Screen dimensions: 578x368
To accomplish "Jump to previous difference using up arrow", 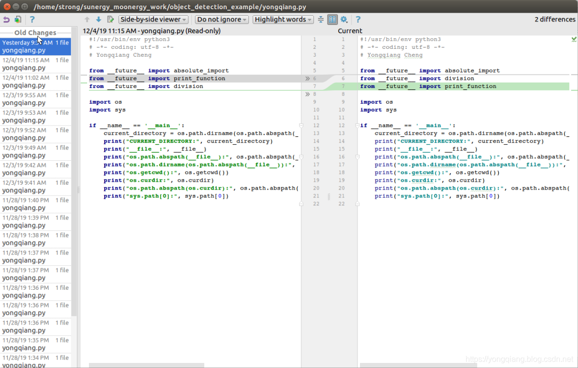I will (87, 19).
